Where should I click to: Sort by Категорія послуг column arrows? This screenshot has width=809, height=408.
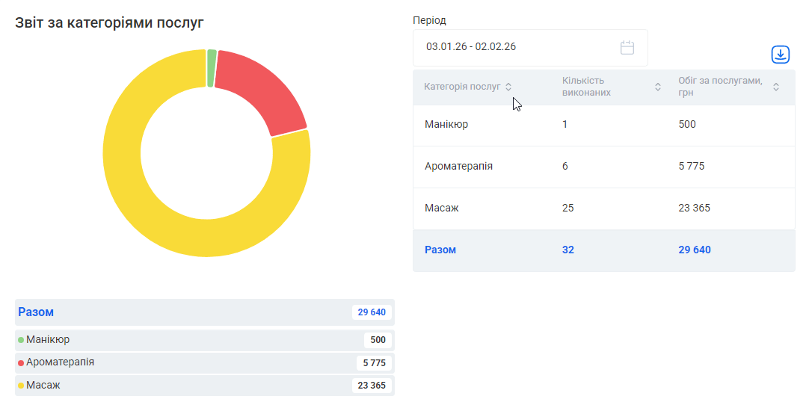pos(508,87)
